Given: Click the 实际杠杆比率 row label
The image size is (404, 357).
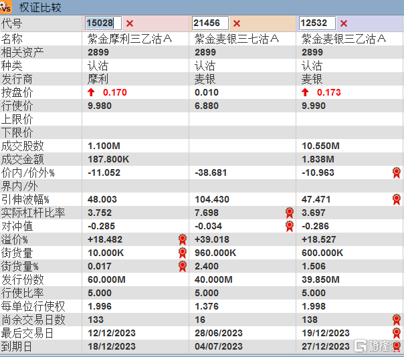Looking at the screenshot, I should (x=33, y=213).
